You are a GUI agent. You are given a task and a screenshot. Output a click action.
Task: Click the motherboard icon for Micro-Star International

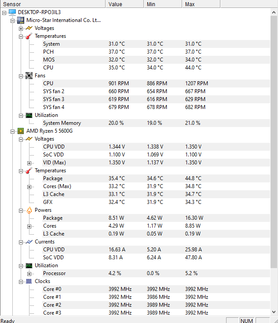click(x=20, y=20)
